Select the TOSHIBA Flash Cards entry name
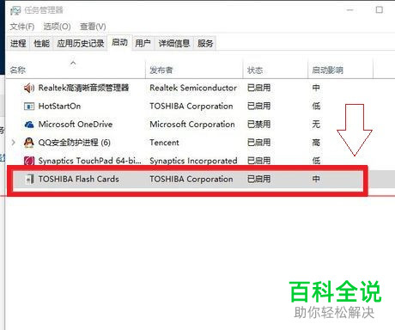 79,179
